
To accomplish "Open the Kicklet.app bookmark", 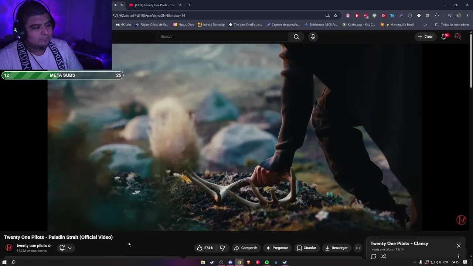I will 358,25.
